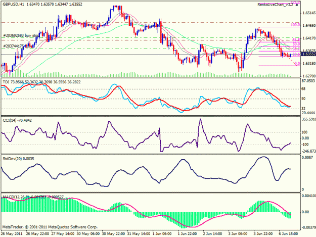Click the 68 level on TDI scale
Screen dimensions: 316x237
click(304, 89)
